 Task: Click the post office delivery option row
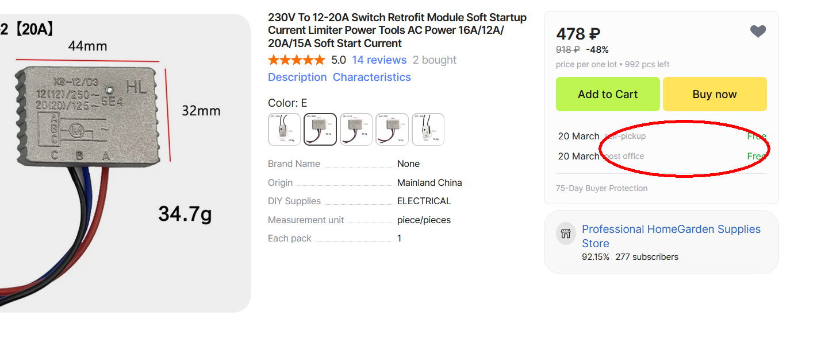[661, 156]
